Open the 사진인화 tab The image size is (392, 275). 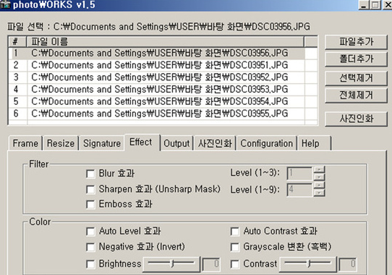click(x=215, y=143)
